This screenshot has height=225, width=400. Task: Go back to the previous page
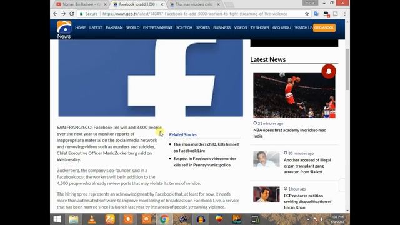56,14
